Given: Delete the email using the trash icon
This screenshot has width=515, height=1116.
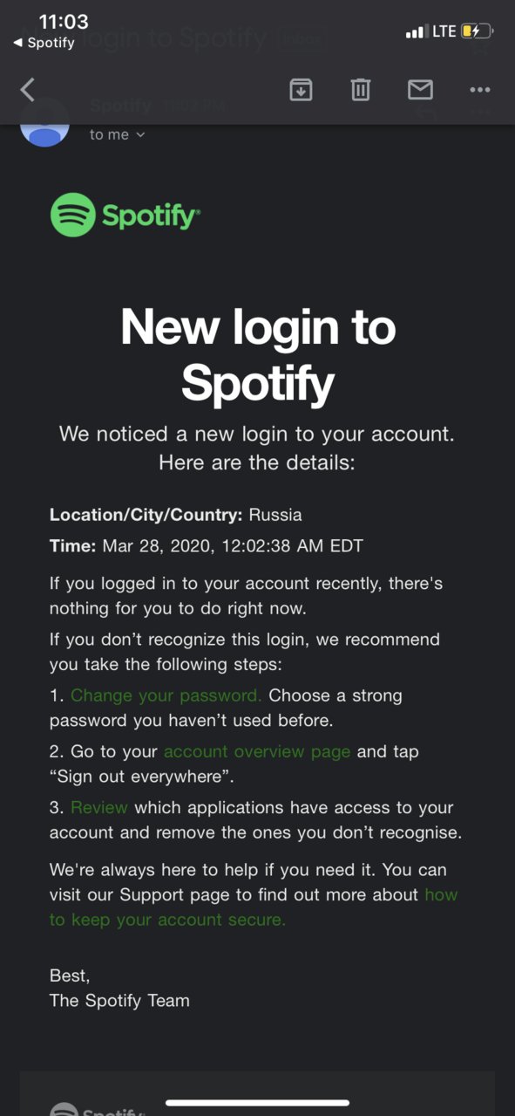Looking at the screenshot, I should click(361, 89).
